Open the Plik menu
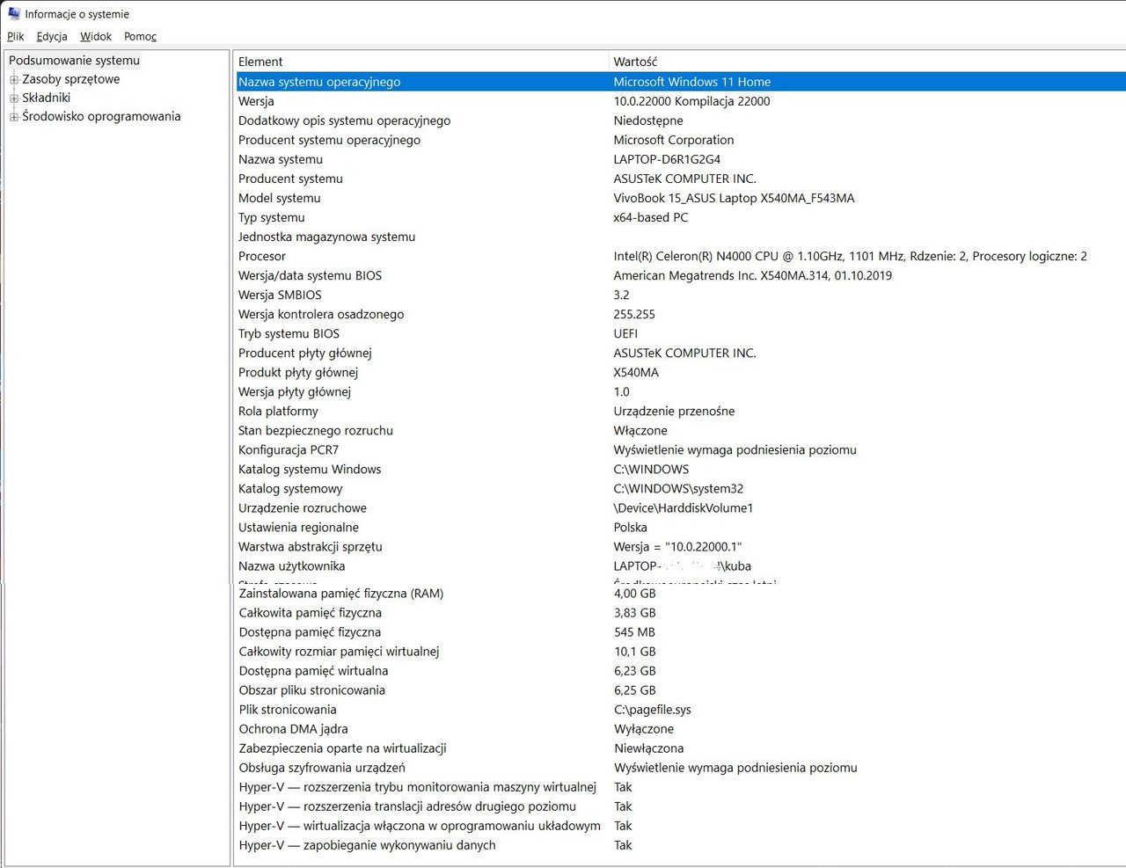Viewport: 1126px width, 868px height. [16, 36]
